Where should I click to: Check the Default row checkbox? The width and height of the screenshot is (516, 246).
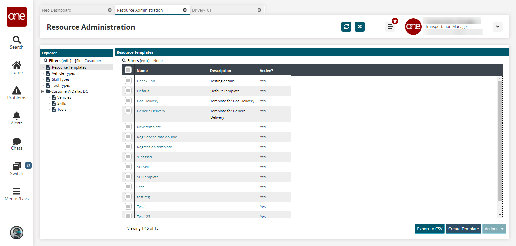tap(128, 90)
